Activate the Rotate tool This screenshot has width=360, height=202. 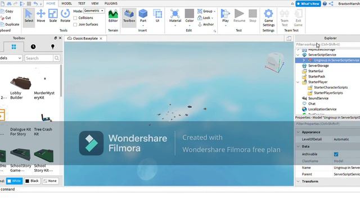click(x=65, y=16)
